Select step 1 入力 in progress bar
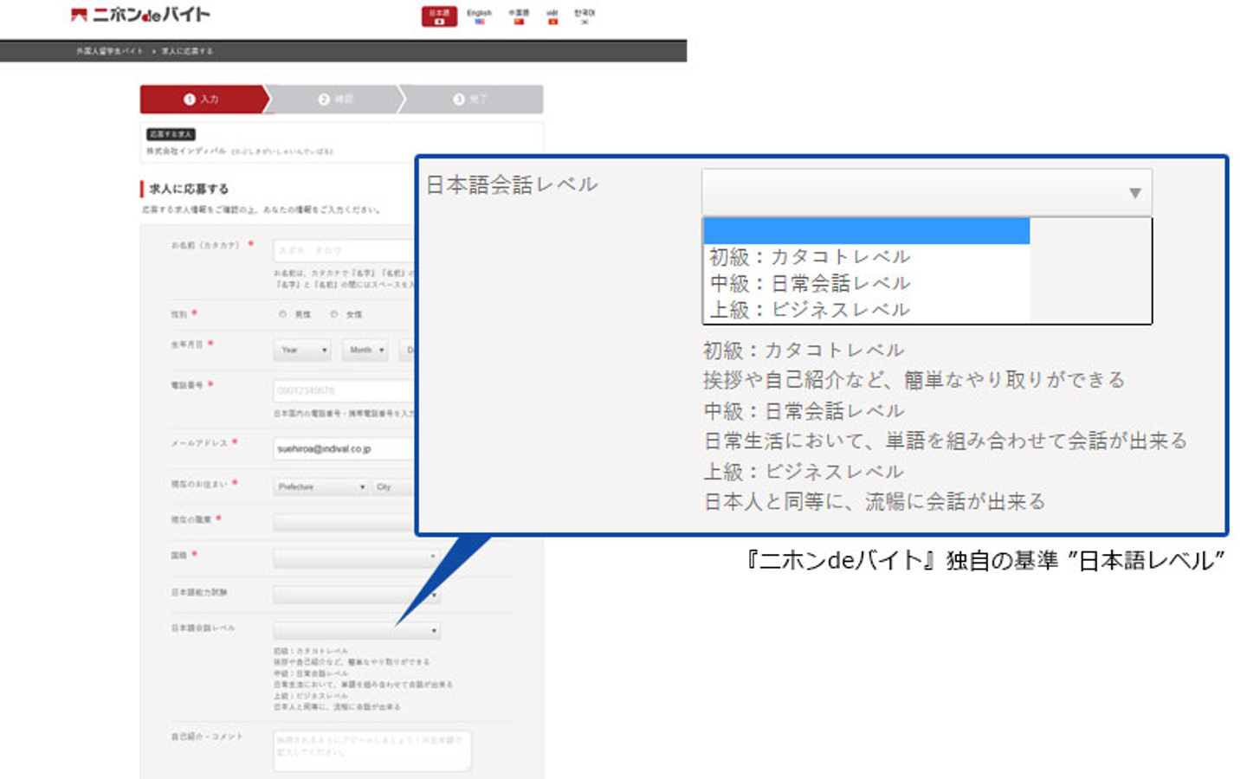Image resolution: width=1247 pixels, height=779 pixels. [203, 100]
